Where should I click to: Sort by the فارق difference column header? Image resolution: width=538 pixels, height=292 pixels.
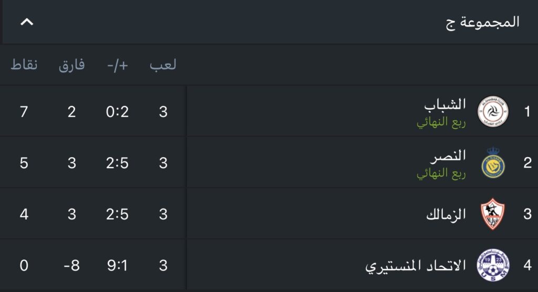tap(71, 65)
